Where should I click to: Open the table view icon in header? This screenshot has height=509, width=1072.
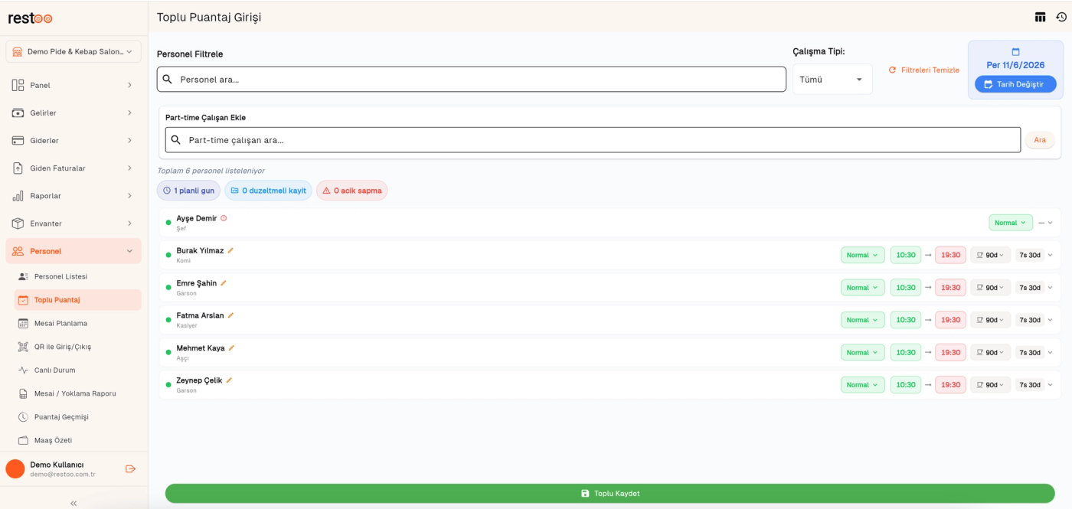(1040, 17)
